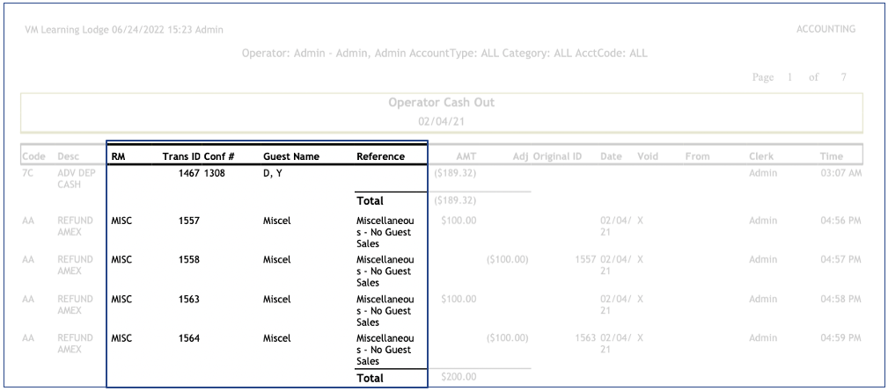Click the ACCOUNTING label at top right
888x391 pixels.
click(826, 29)
